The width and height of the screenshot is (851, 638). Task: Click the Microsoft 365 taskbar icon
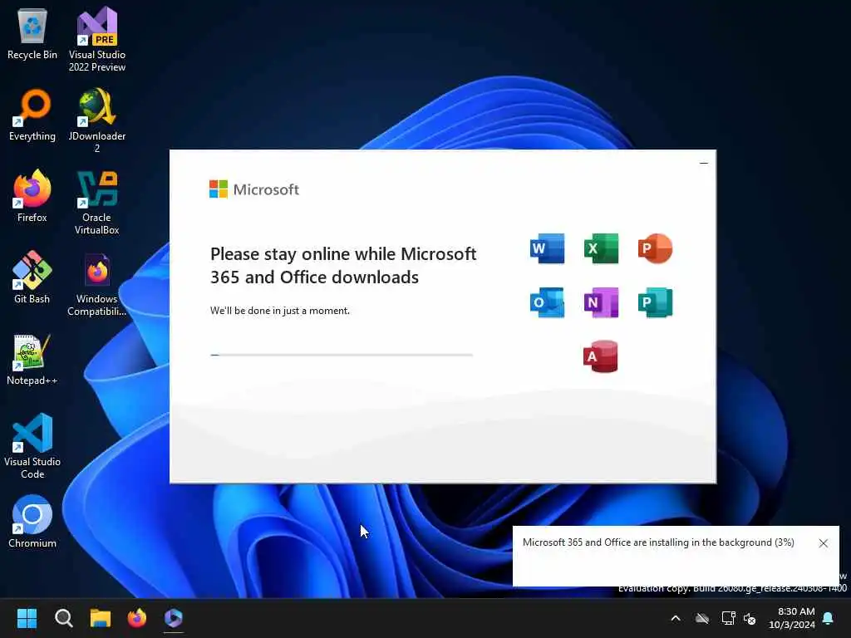point(174,618)
